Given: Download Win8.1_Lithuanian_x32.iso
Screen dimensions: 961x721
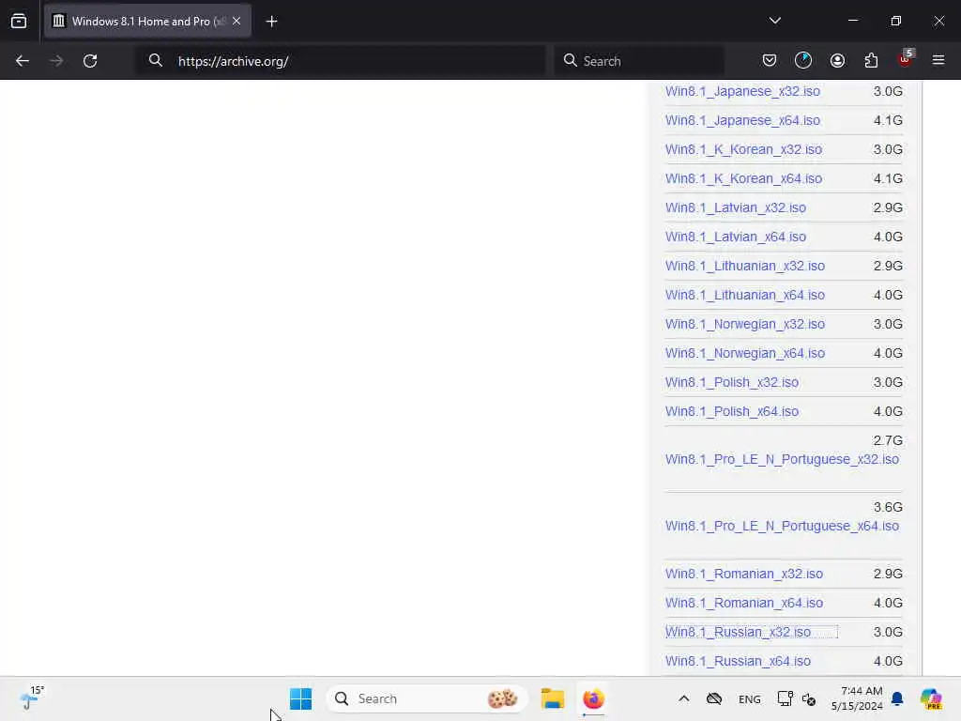Looking at the screenshot, I should pyautogui.click(x=744, y=266).
